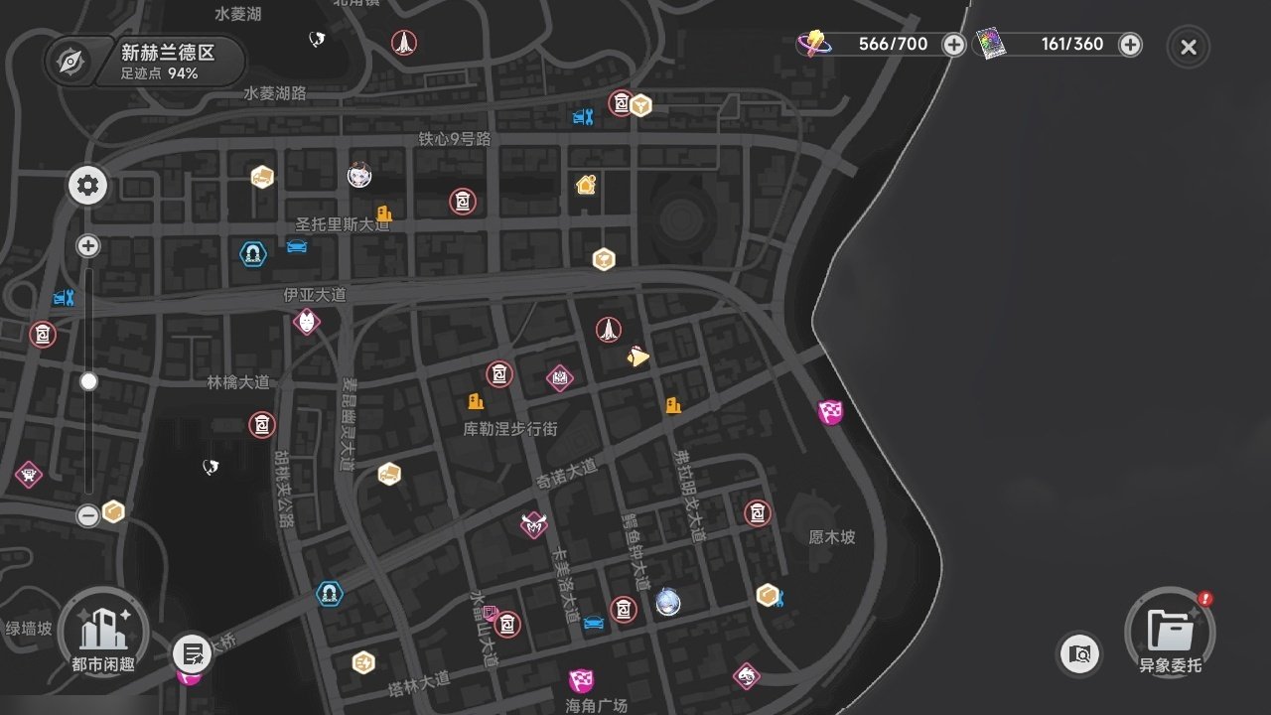Screen dimensions: 1271x715
Task: Select pink beast diamond east of 海角广场
Action: tap(747, 677)
